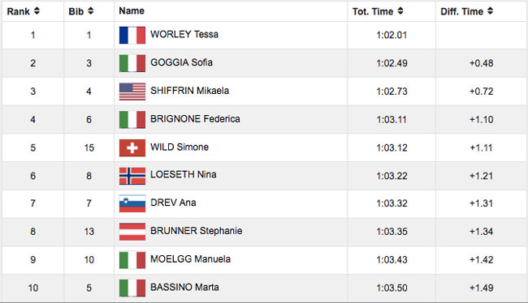Open athlete BRIGNONE Federica
This screenshot has height=303, width=528.
tap(195, 119)
